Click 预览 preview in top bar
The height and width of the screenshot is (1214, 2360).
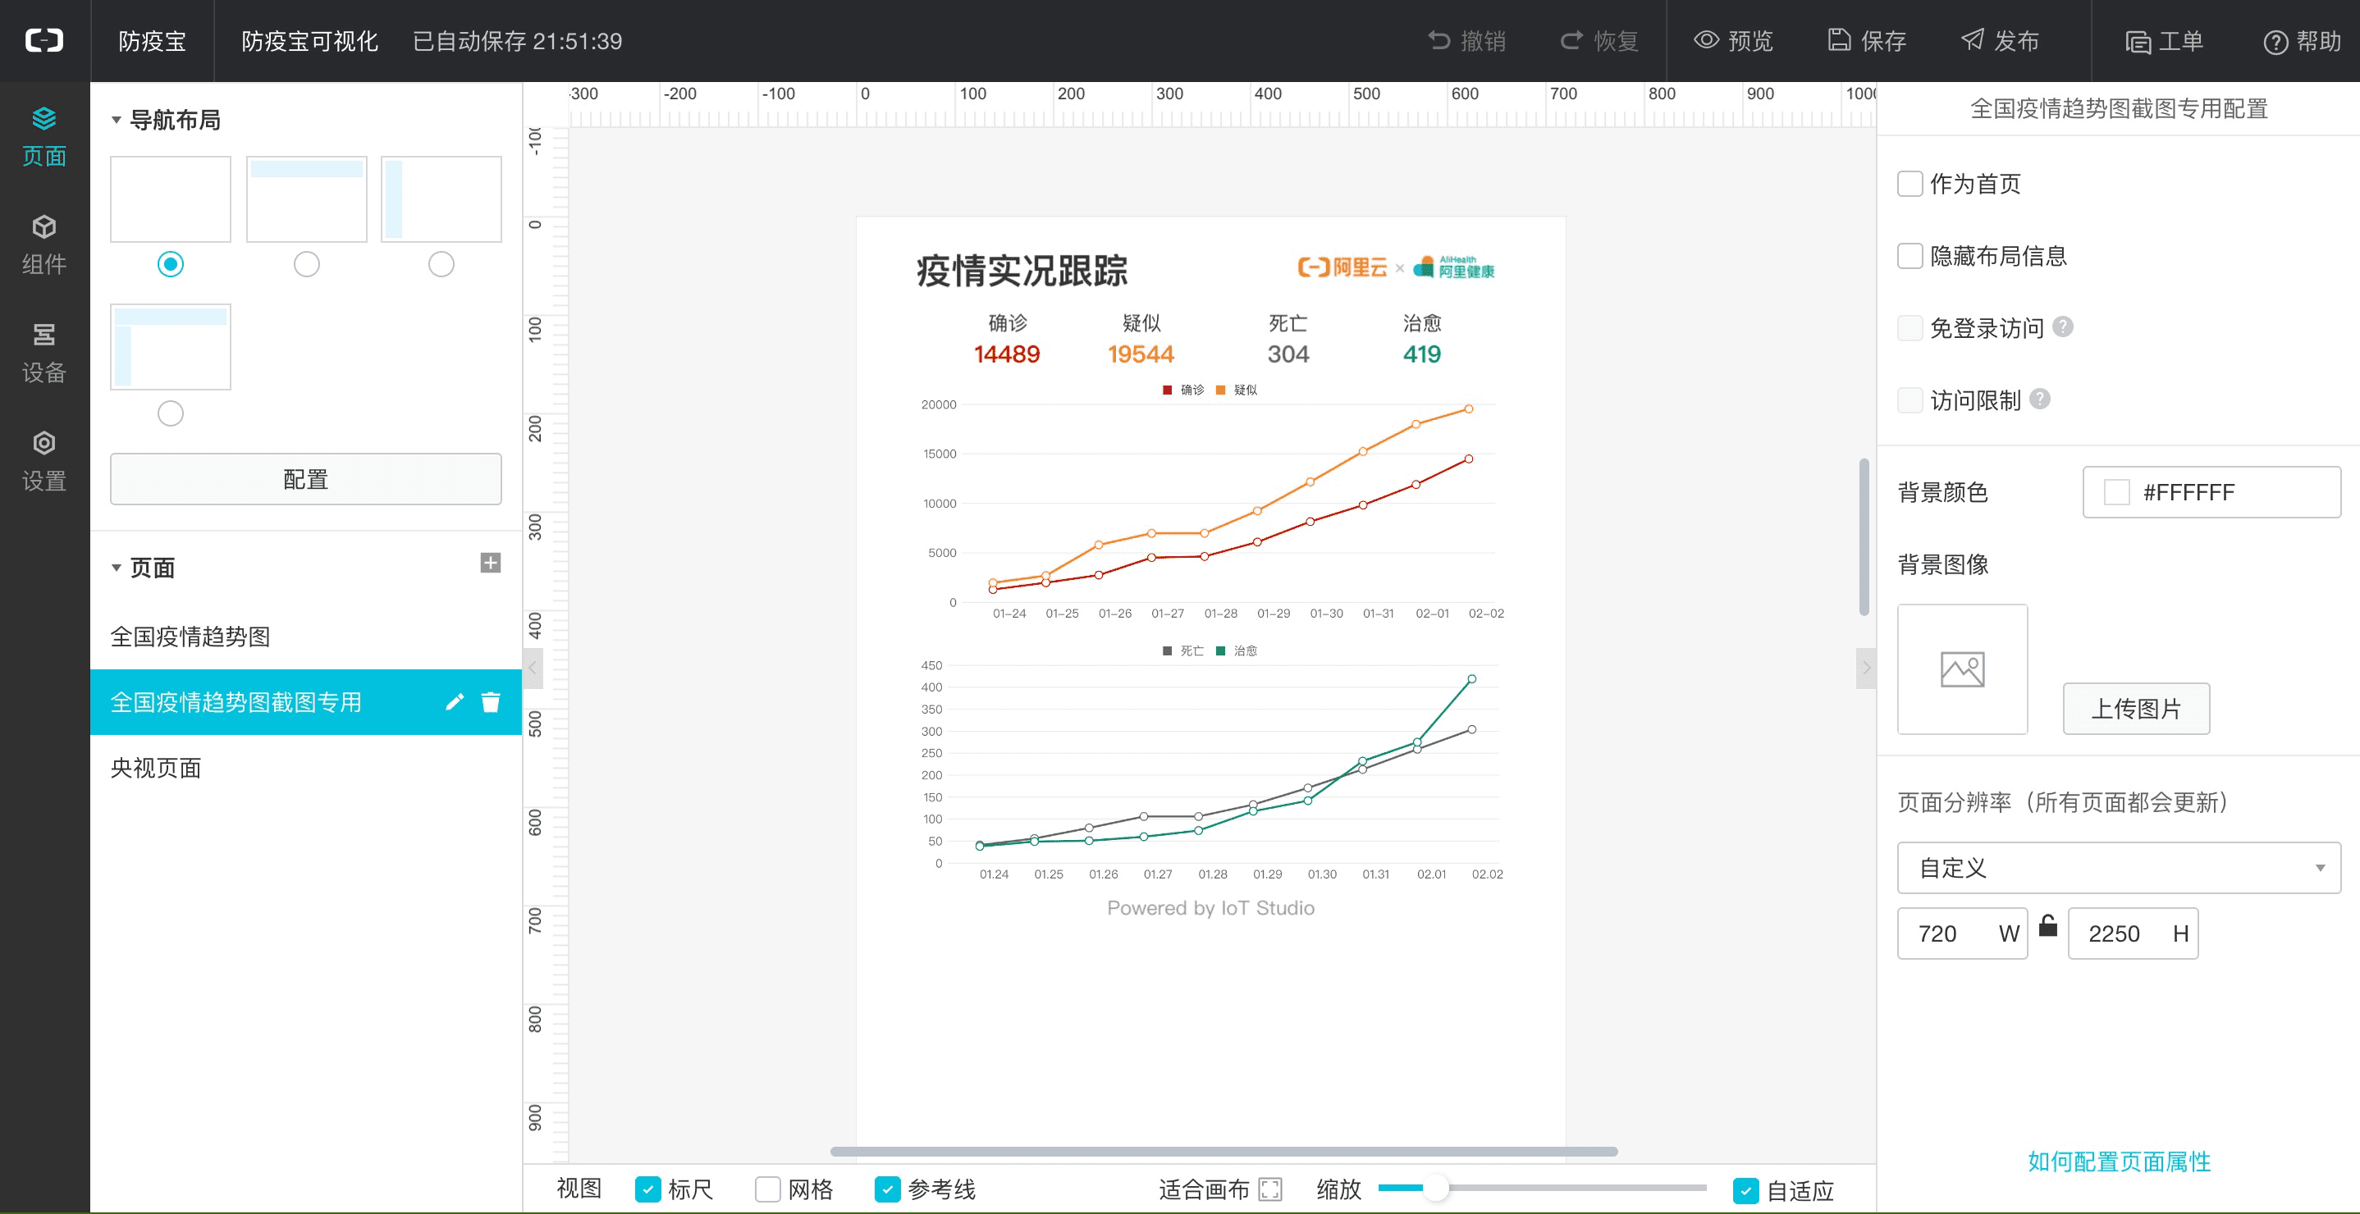[x=1733, y=41]
